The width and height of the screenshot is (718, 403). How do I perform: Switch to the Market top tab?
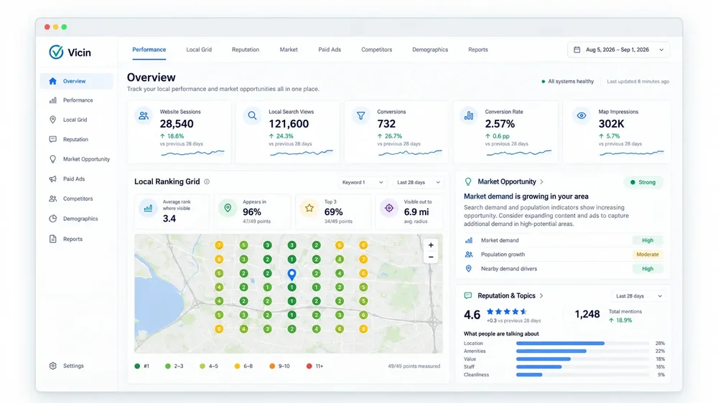tap(289, 49)
